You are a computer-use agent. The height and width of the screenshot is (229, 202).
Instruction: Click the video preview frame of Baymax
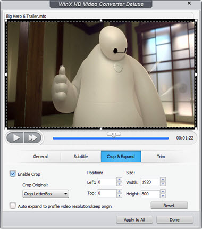click(101, 75)
